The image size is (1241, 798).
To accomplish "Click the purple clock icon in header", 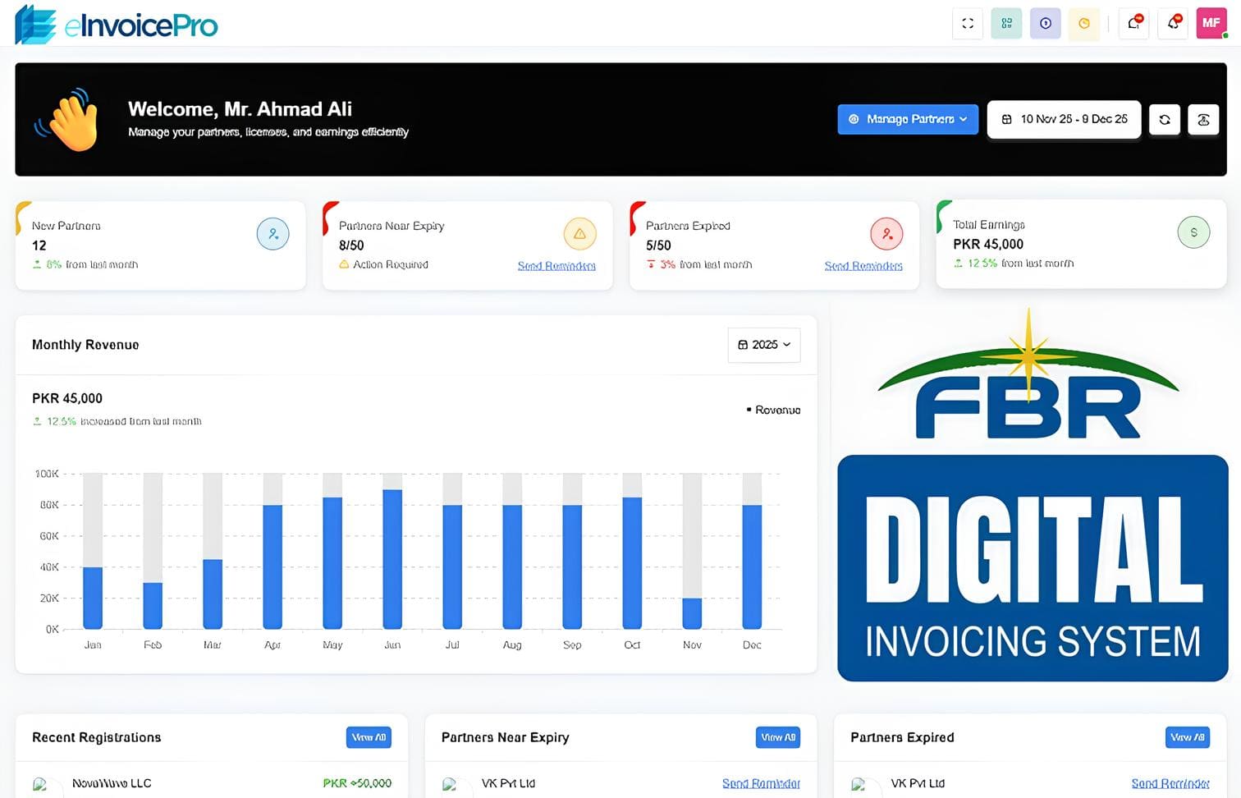I will pos(1046,24).
